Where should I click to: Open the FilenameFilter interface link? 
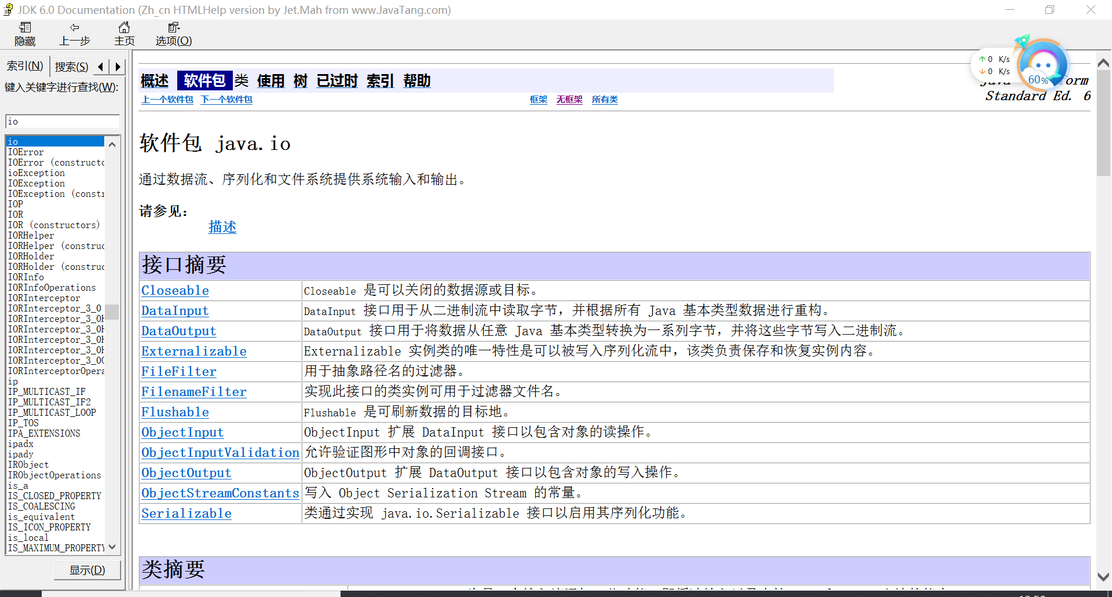194,392
